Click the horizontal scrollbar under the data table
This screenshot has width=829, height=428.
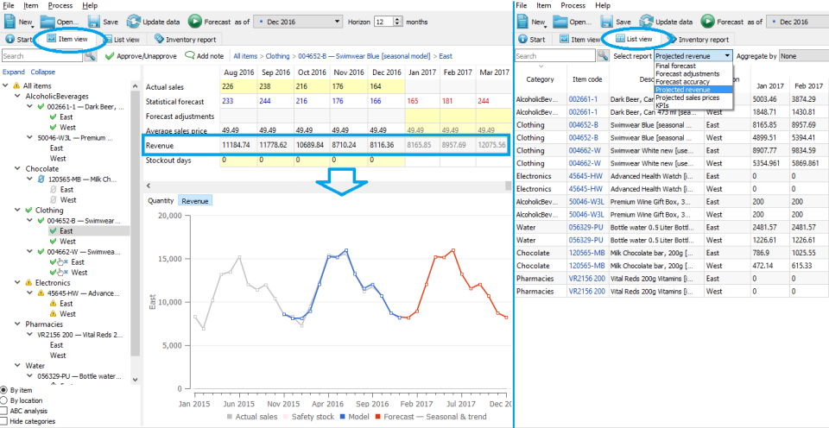[326, 186]
